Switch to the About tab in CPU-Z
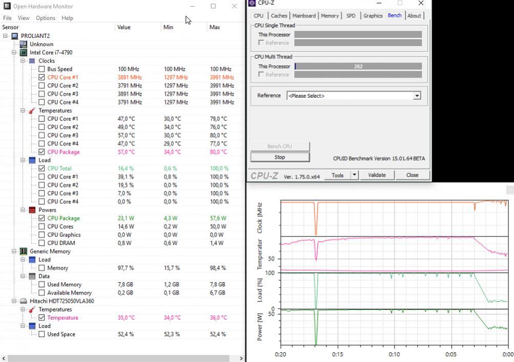The image size is (514, 362). tap(414, 16)
